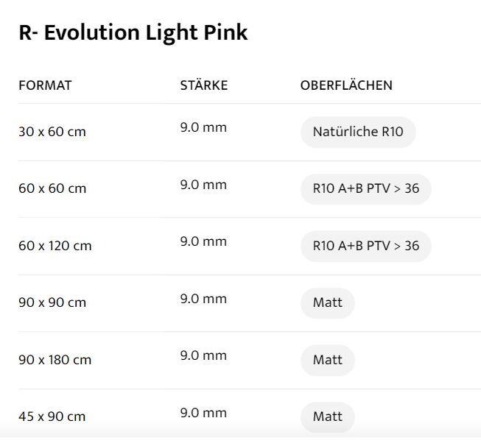
Task: Select R10 A+B PTV > 36 for 60 x 120 cm
Action: point(365,246)
